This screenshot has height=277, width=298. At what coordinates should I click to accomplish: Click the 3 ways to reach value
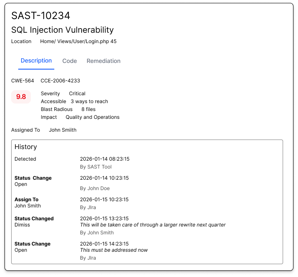89,101
